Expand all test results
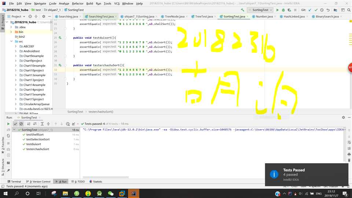 click(42, 124)
